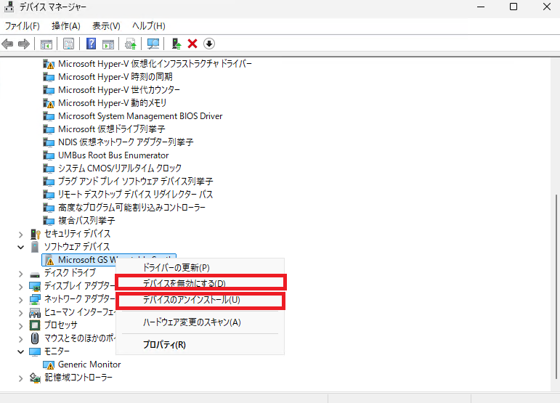Expand the ネットワーク アダプター node
Viewport: 560px width, 403px height.
[x=21, y=300]
